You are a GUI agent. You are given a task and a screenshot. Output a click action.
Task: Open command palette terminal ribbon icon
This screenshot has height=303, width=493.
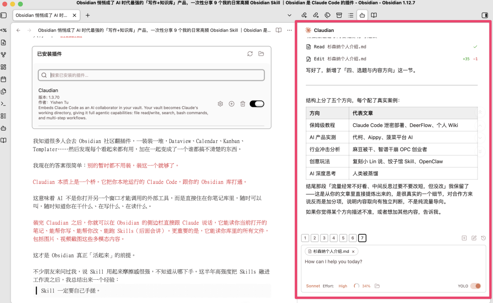point(4,104)
